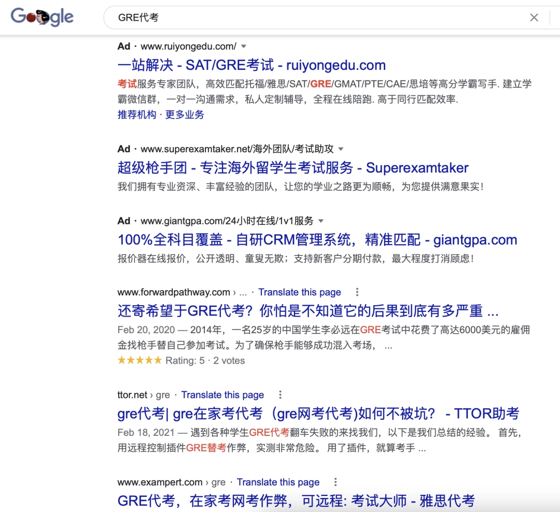
Task: Click the www.ruiyongedu.com/ ad URL
Action: (x=188, y=47)
